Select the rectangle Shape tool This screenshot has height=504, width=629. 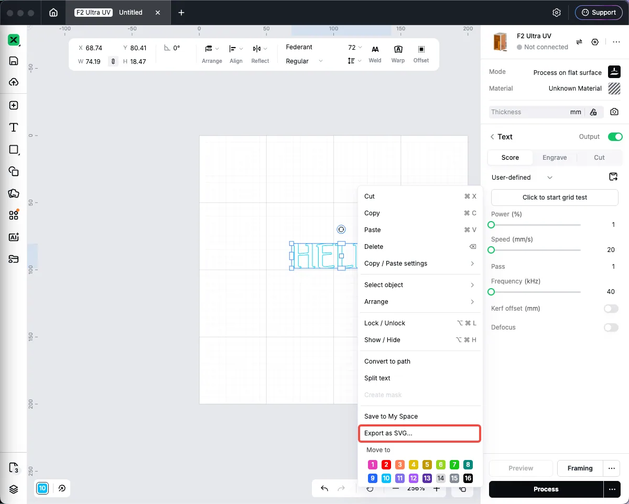click(14, 149)
